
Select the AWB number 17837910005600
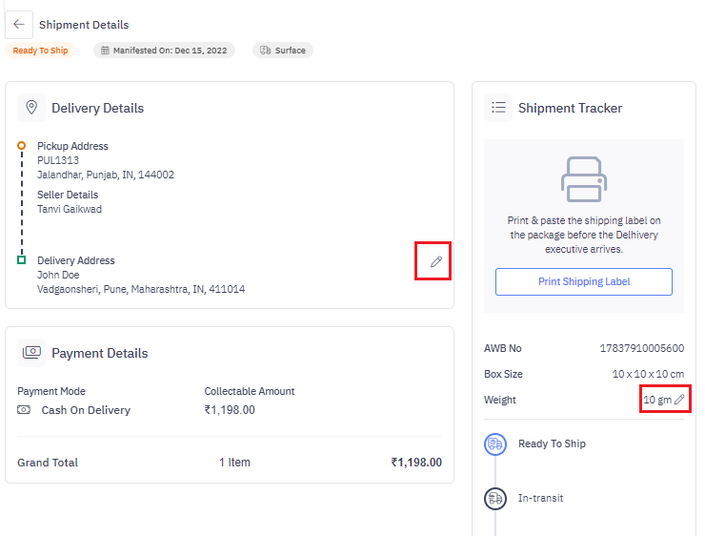[641, 348]
